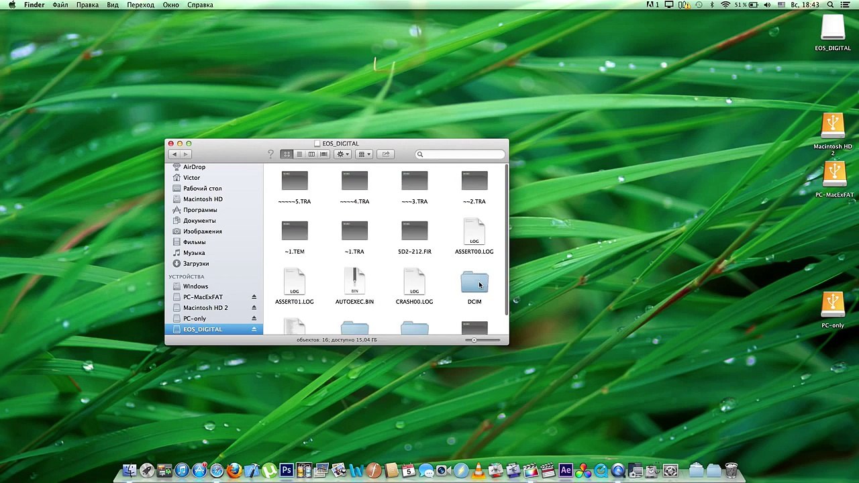859x483 pixels.
Task: Eject the PC-MacExFAT volume
Action: (x=254, y=297)
